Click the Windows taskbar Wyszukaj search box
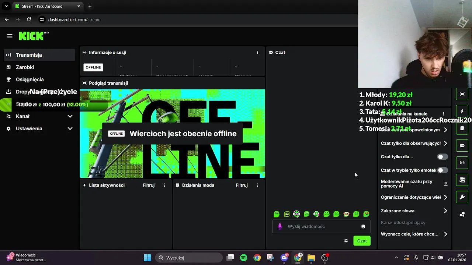472x265 pixels. tap(189, 258)
